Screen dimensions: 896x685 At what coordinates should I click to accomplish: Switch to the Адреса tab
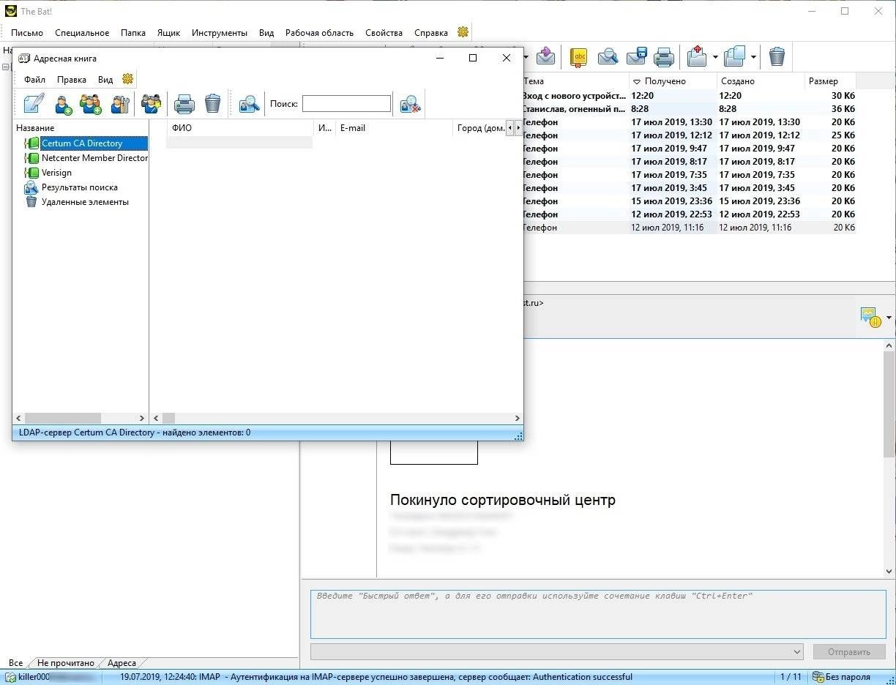(122, 663)
